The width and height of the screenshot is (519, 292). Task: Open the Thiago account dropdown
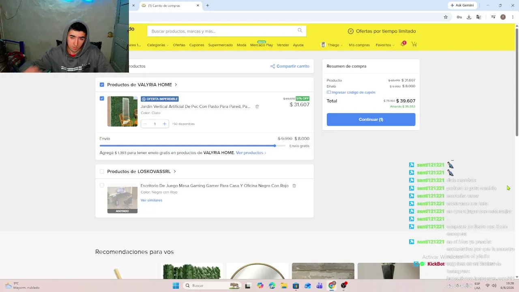coord(332,45)
